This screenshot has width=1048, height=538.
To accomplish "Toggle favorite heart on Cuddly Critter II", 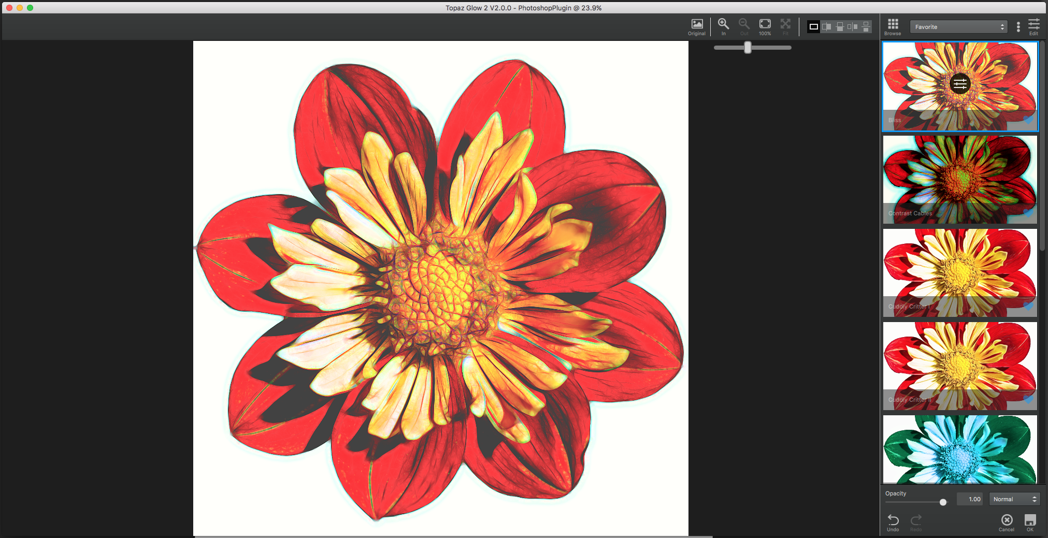I will tap(1028, 400).
